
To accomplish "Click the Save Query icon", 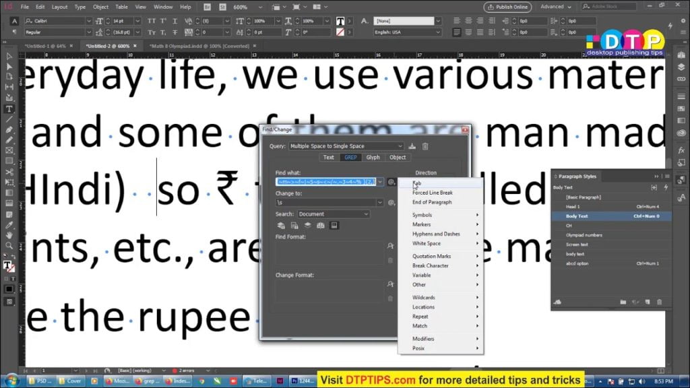I will [412, 146].
